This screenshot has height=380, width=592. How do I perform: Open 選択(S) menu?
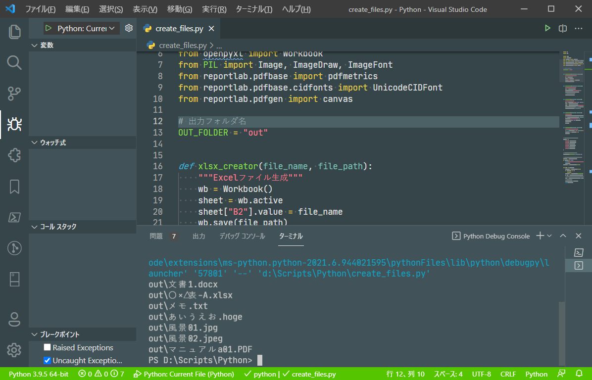coord(111,9)
